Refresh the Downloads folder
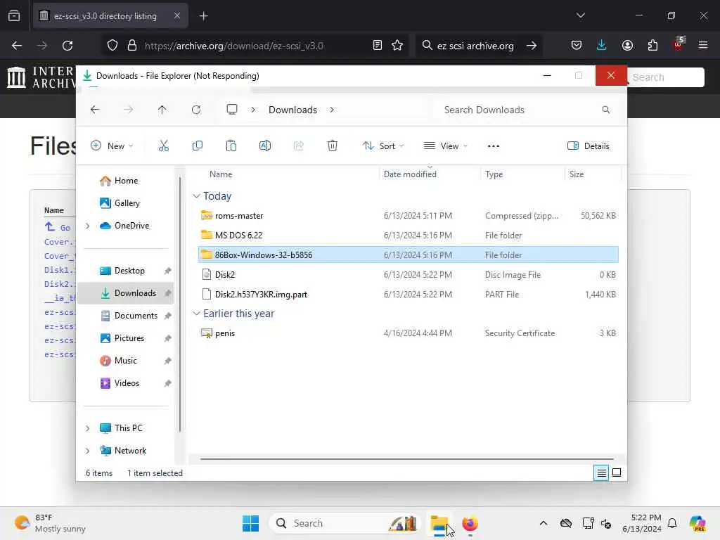The width and height of the screenshot is (720, 540). (x=196, y=110)
